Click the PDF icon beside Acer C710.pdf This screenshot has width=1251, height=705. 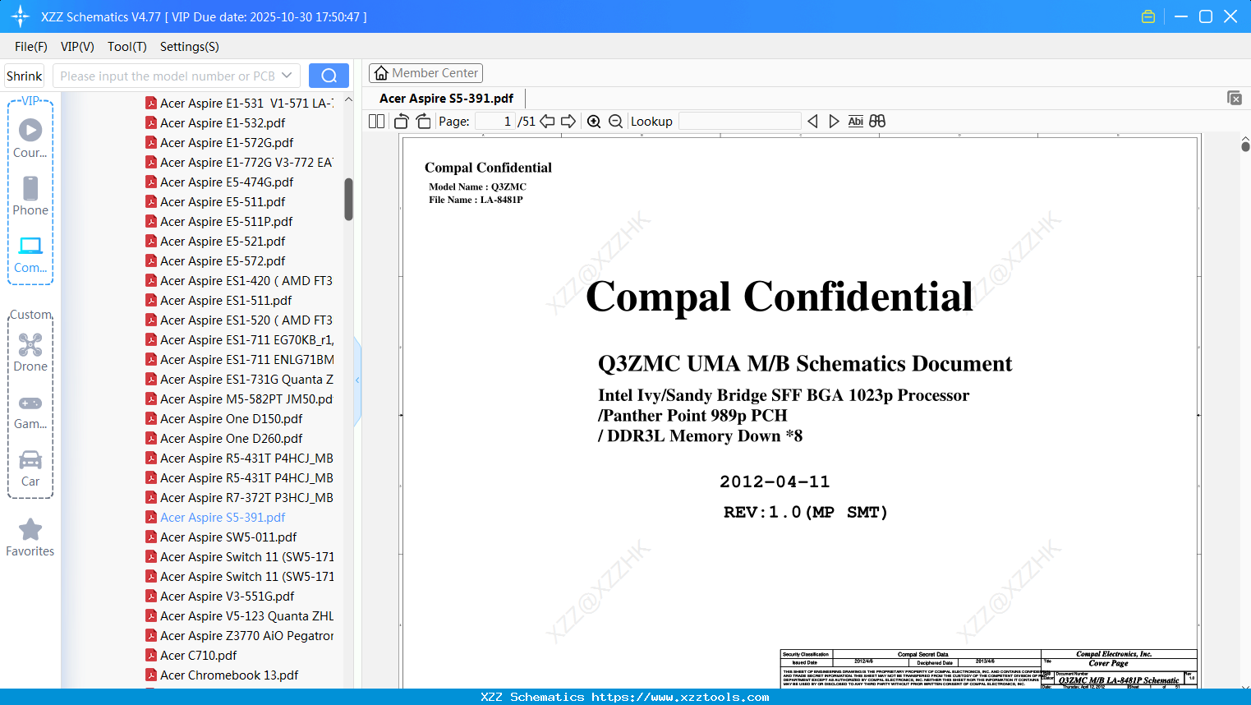(x=151, y=655)
